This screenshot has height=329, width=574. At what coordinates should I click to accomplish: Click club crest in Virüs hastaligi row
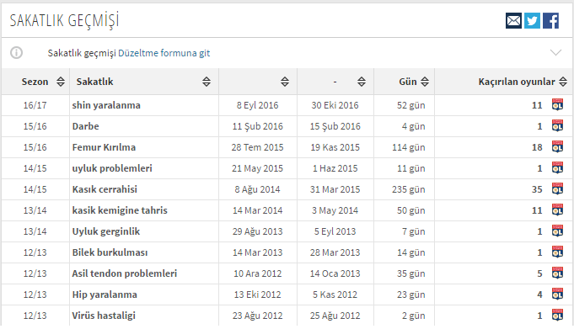click(x=557, y=315)
